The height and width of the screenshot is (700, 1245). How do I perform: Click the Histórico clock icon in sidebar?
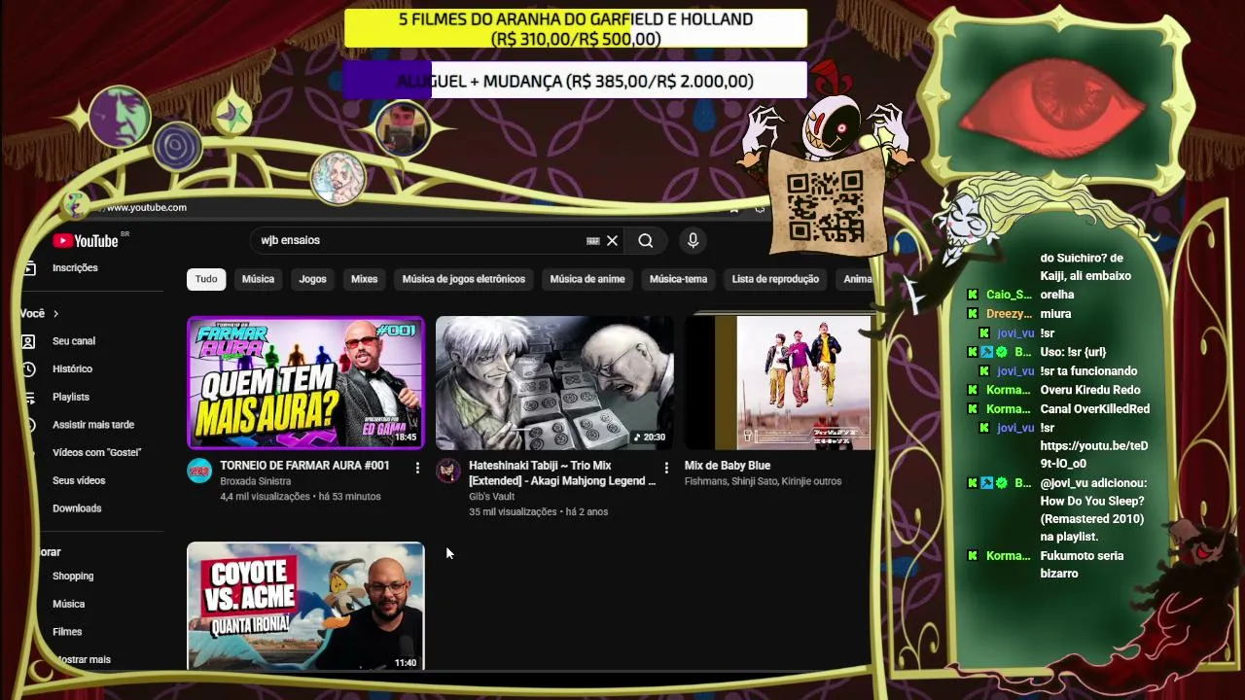tap(29, 369)
